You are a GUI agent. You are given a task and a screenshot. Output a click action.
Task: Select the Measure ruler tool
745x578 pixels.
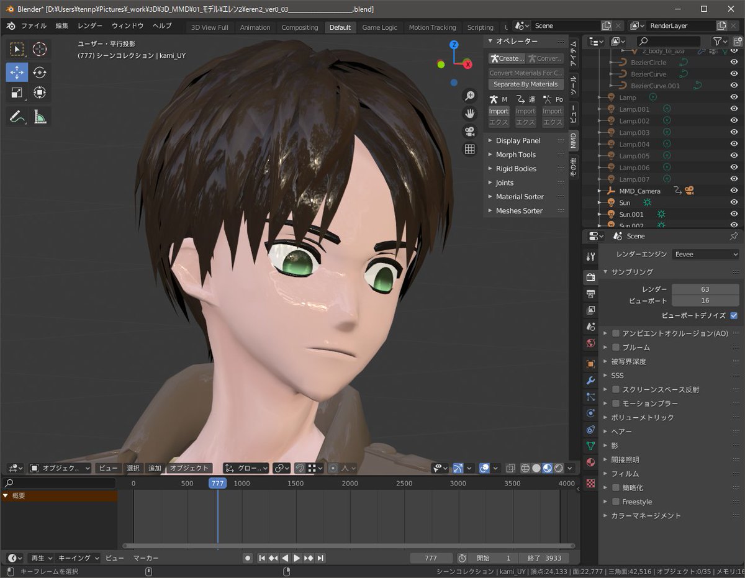[x=40, y=116]
